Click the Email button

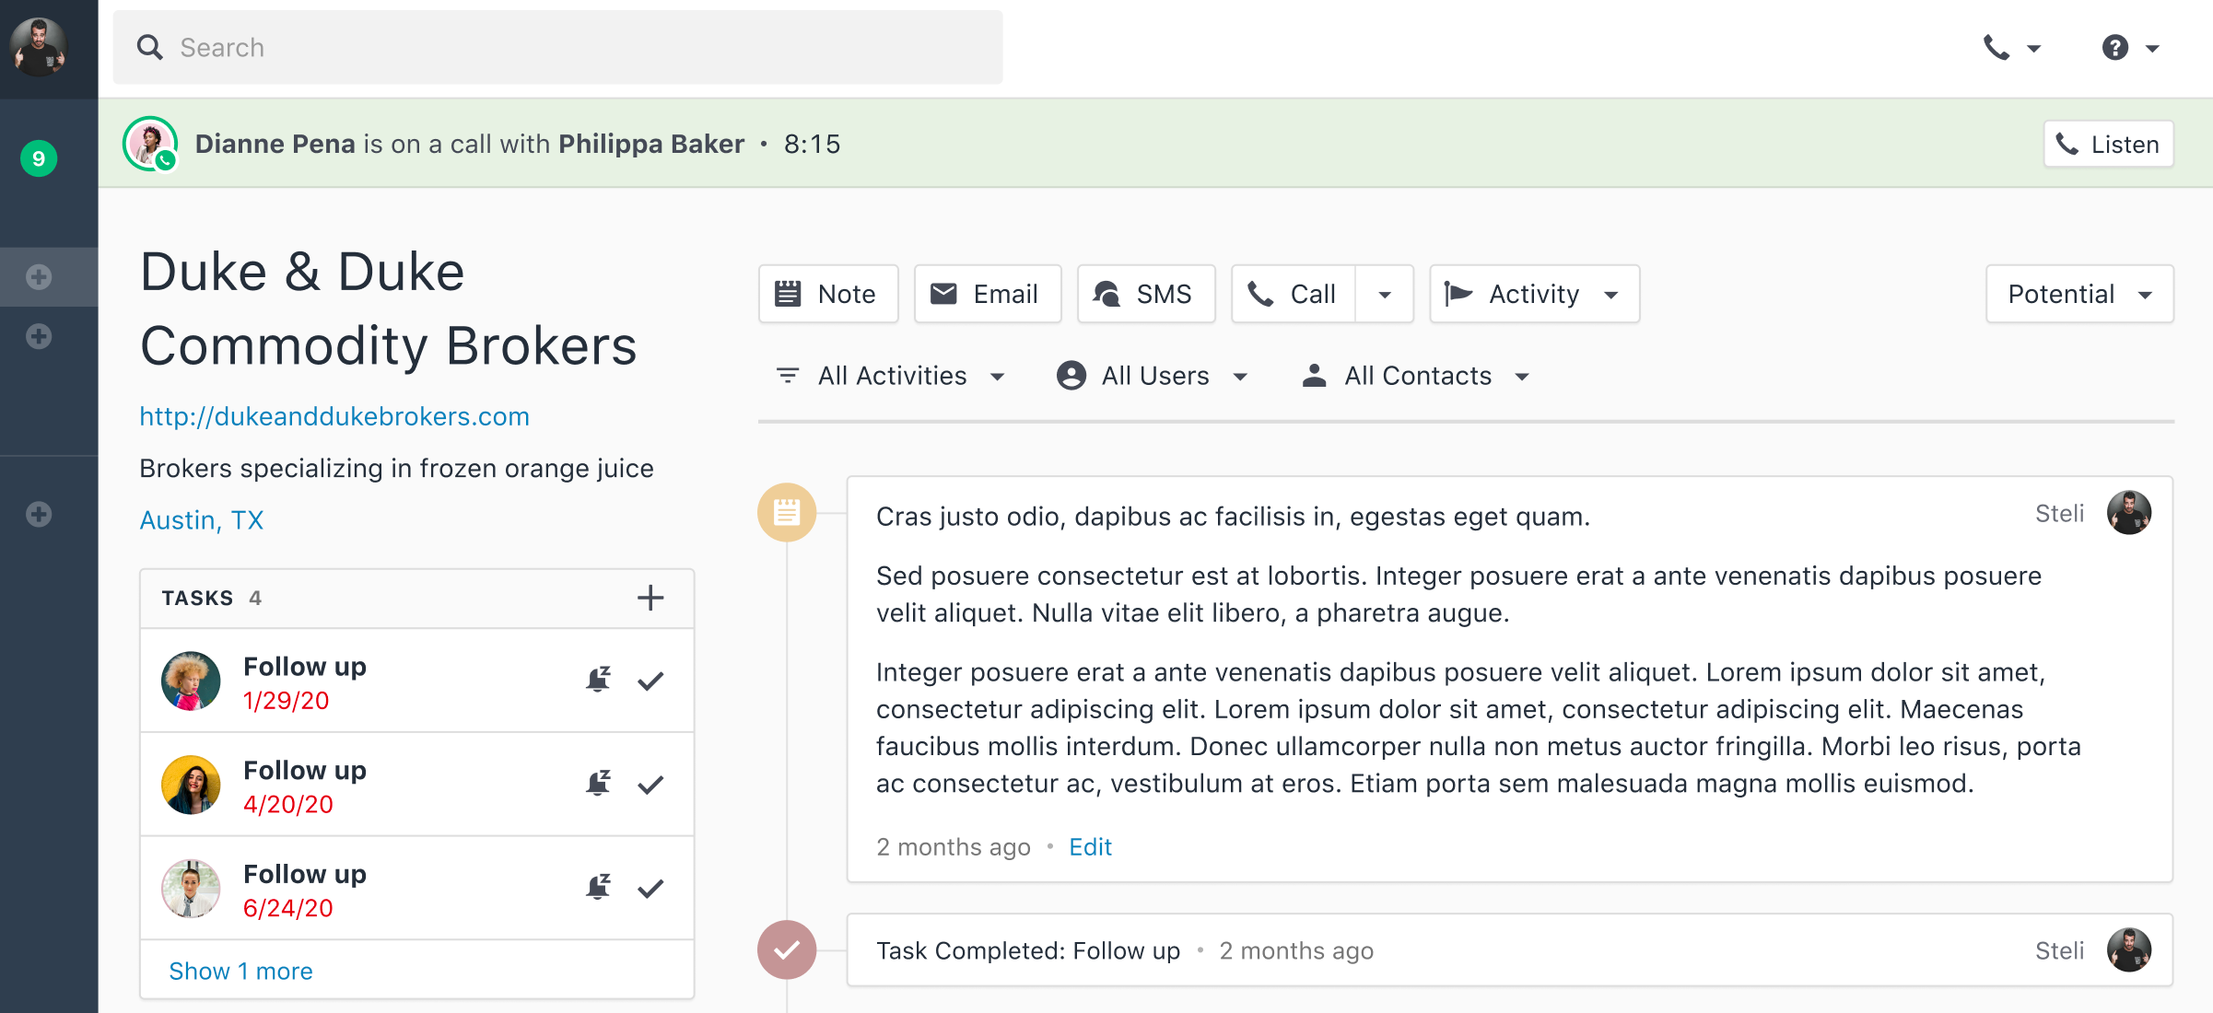click(987, 294)
